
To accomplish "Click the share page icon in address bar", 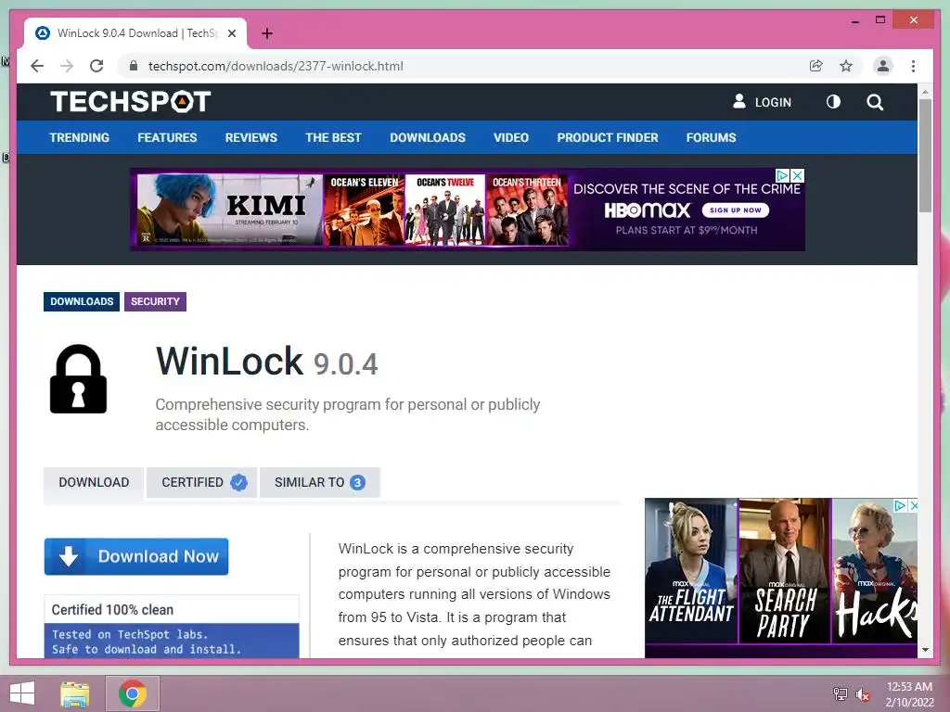I will pyautogui.click(x=816, y=66).
